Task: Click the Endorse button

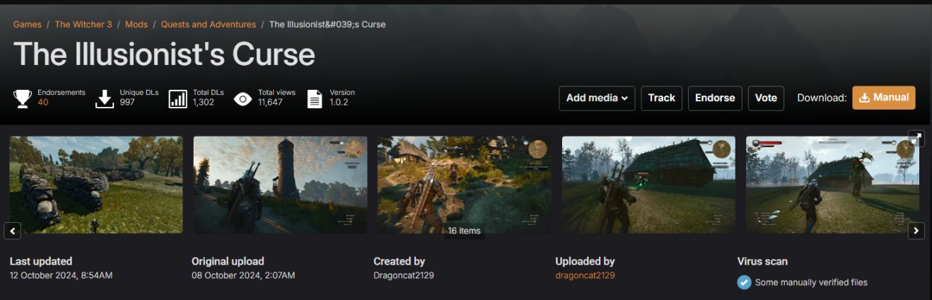Action: click(x=715, y=98)
